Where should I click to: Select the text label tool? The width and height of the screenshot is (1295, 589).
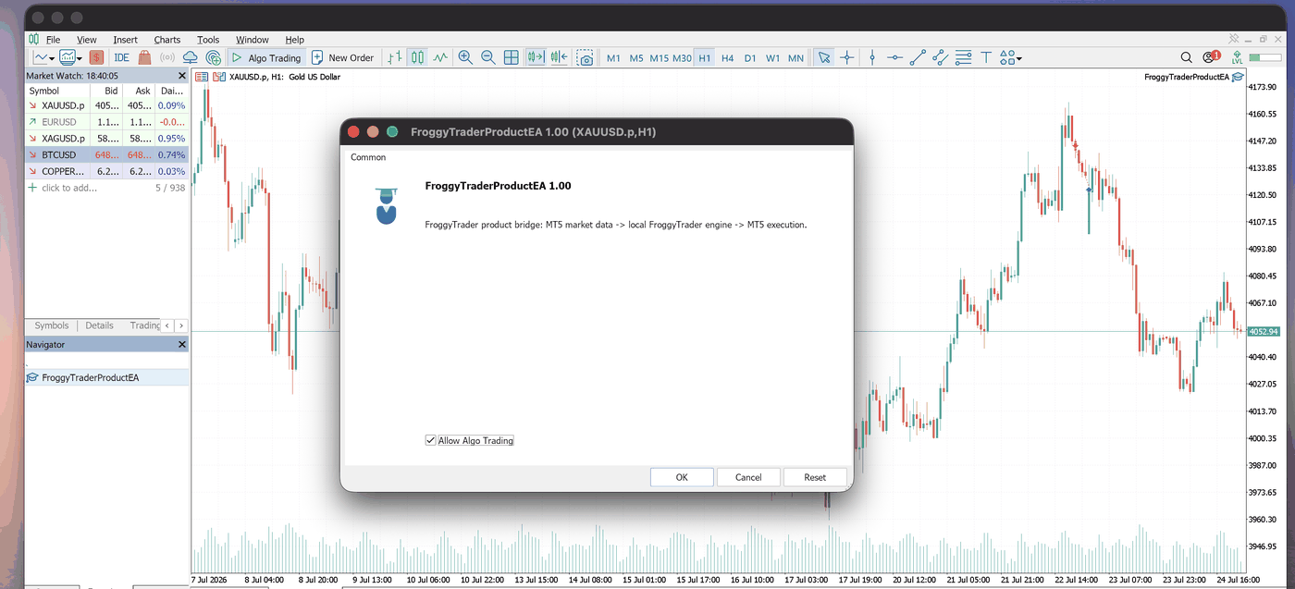(x=986, y=57)
